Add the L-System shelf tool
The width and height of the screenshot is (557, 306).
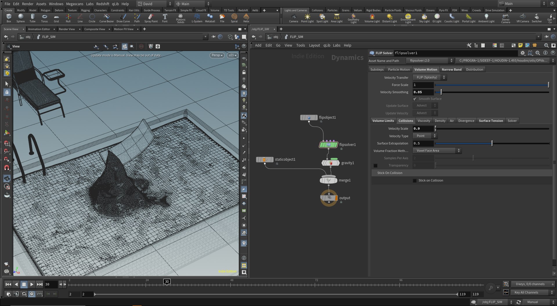coord(197,18)
